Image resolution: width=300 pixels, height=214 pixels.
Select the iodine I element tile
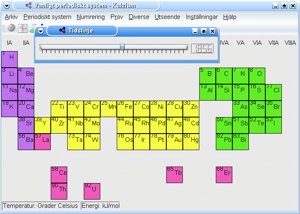click(x=274, y=125)
